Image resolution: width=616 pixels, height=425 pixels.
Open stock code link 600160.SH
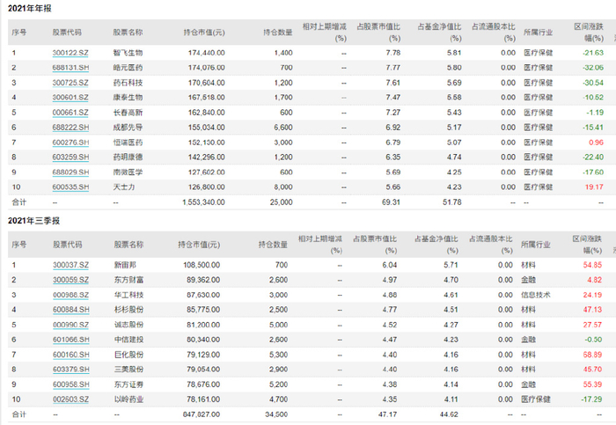point(71,355)
